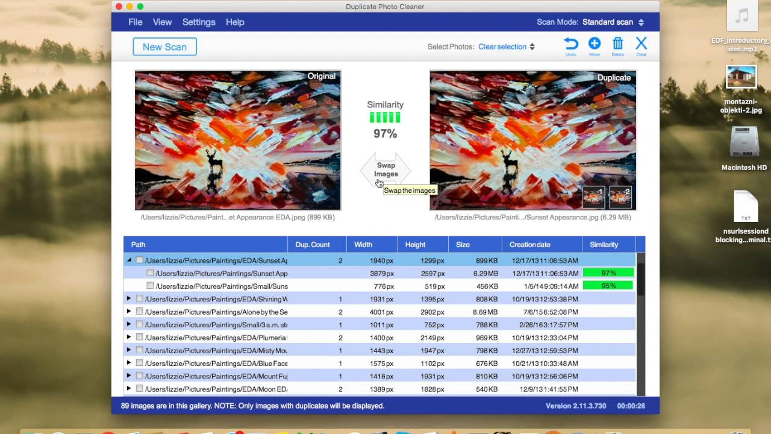Image resolution: width=771 pixels, height=434 pixels.
Task: Click the 8.69 MB size cell
Action: tap(485, 312)
